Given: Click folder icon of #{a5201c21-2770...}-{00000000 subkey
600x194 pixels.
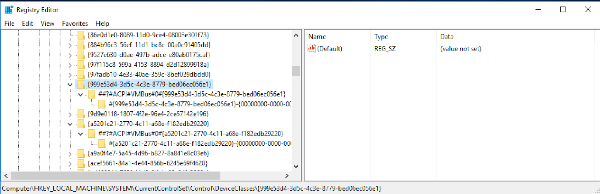Looking at the screenshot, I should pos(102,143).
